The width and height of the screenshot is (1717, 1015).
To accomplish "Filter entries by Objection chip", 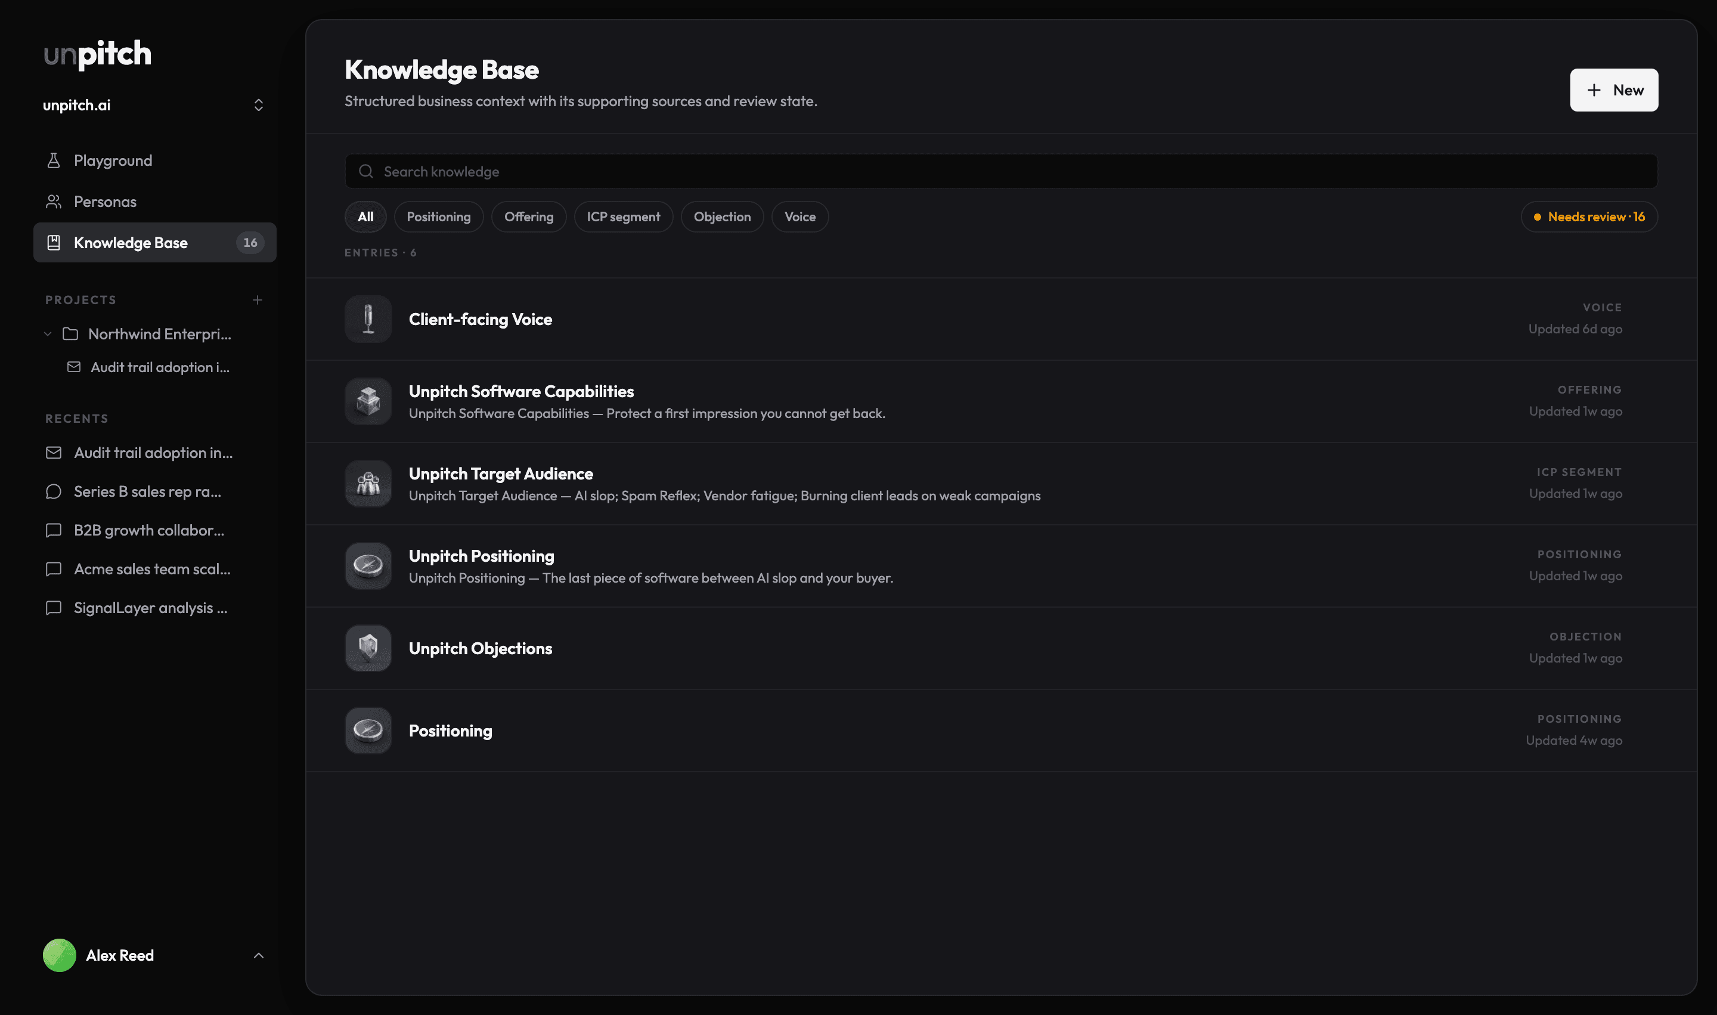I will 722,216.
